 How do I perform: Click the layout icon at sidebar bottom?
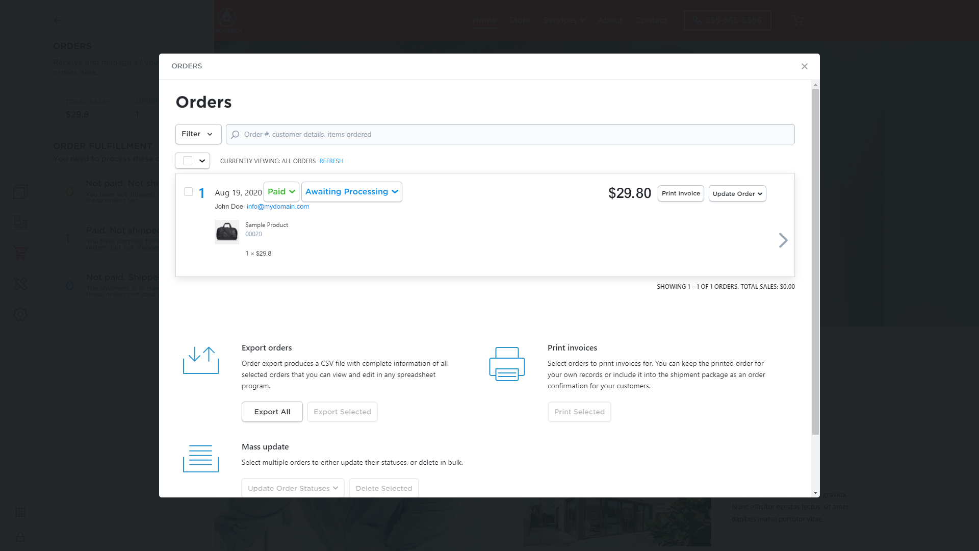click(20, 512)
